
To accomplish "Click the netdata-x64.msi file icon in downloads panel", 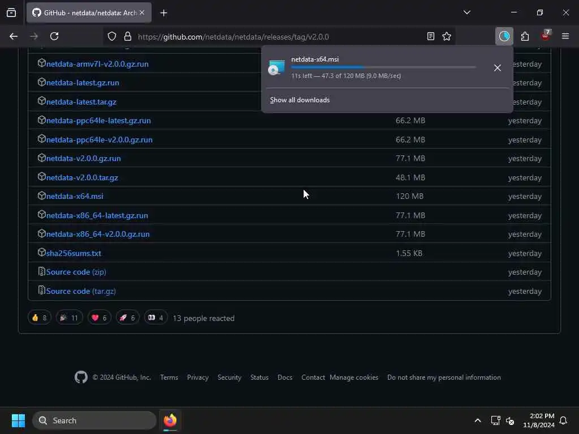I will pyautogui.click(x=276, y=68).
